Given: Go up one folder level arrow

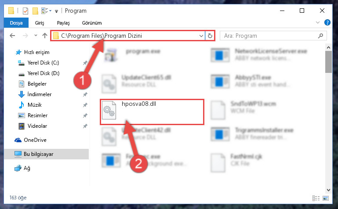Looking at the screenshot, I should coord(45,36).
